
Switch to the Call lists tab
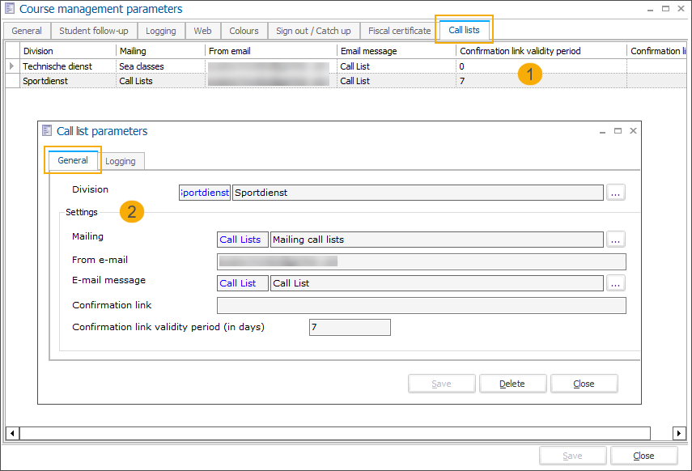(x=464, y=30)
